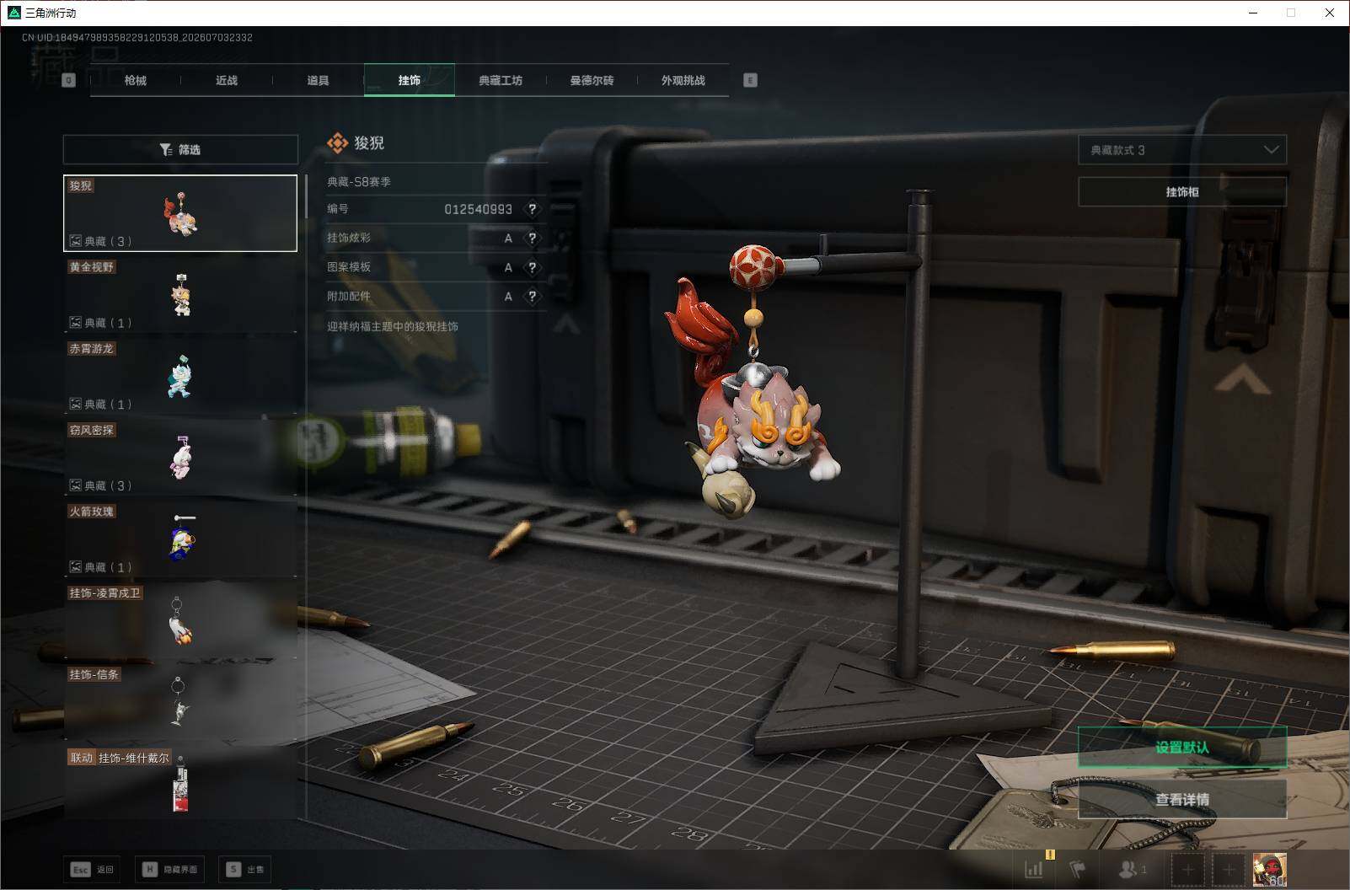
Task: Click the first empty teammate plus slot
Action: point(1188,869)
